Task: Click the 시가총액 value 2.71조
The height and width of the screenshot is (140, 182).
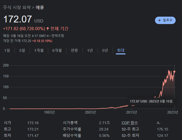Action: coord(104,123)
